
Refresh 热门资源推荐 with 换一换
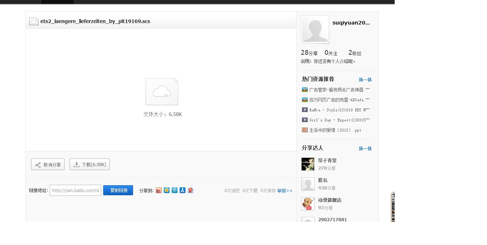(x=365, y=80)
